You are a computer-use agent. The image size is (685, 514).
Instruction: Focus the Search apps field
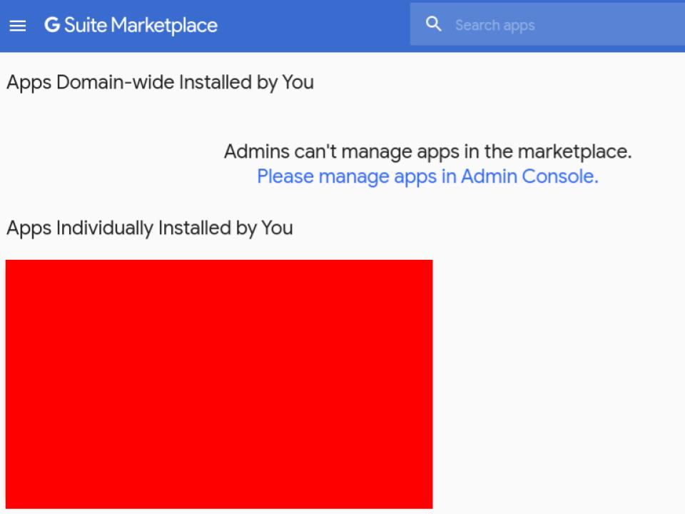point(547,24)
